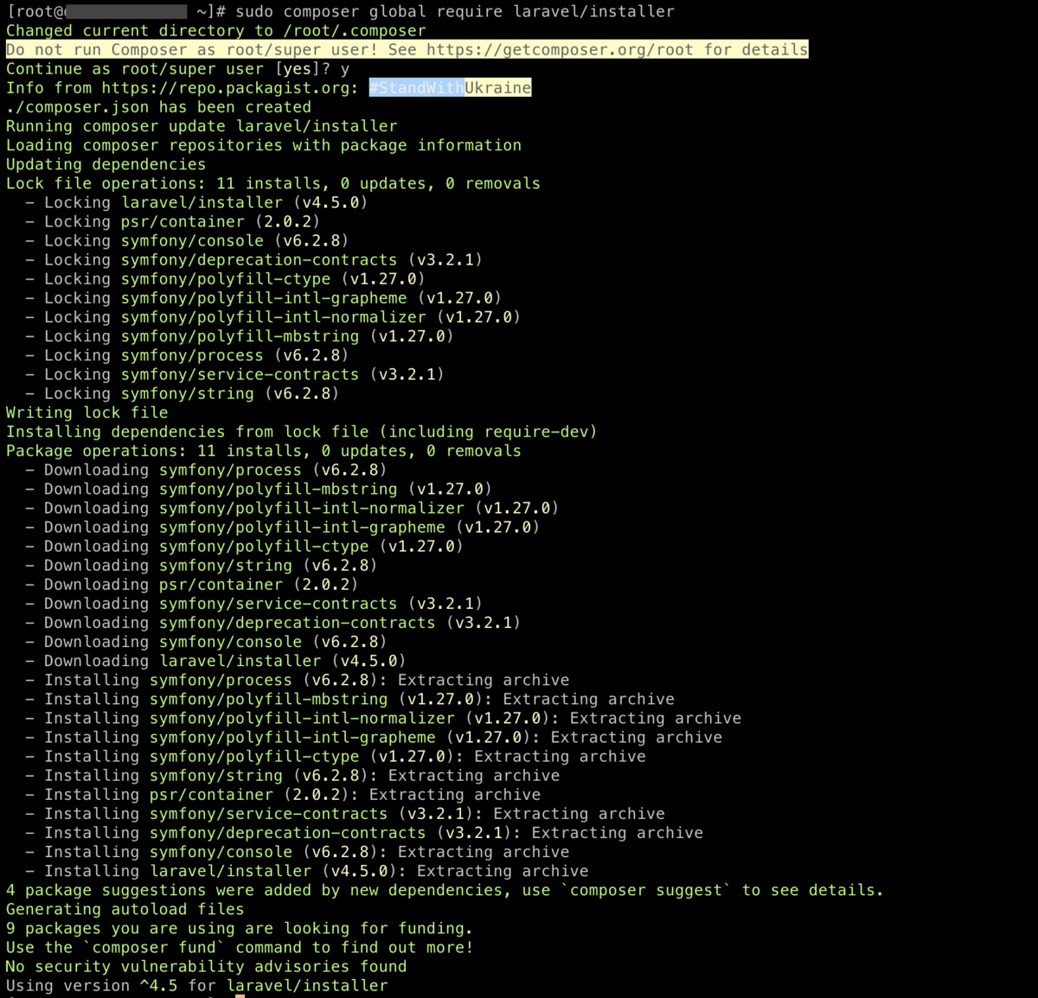Click 'Installing symfony/polyfill-intl-normalizer' extracting line
The width and height of the screenshot is (1038, 998).
point(383,717)
